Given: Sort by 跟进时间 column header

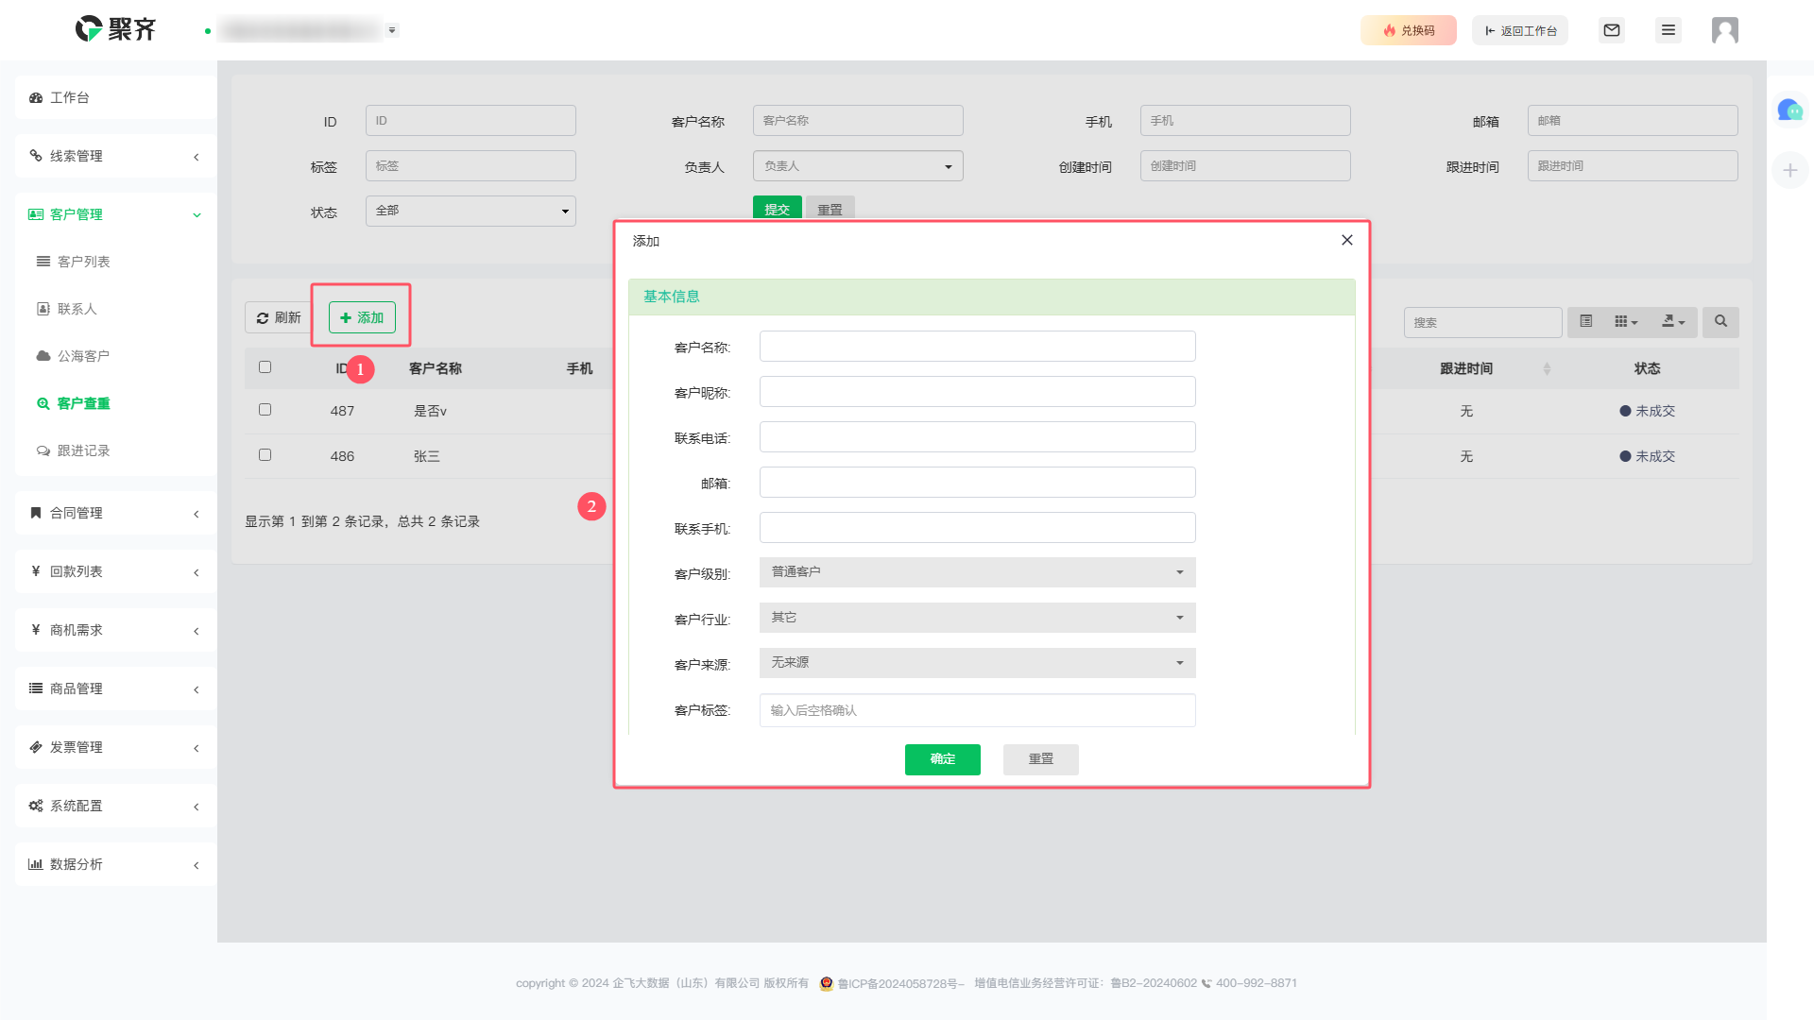Looking at the screenshot, I should coord(1466,368).
